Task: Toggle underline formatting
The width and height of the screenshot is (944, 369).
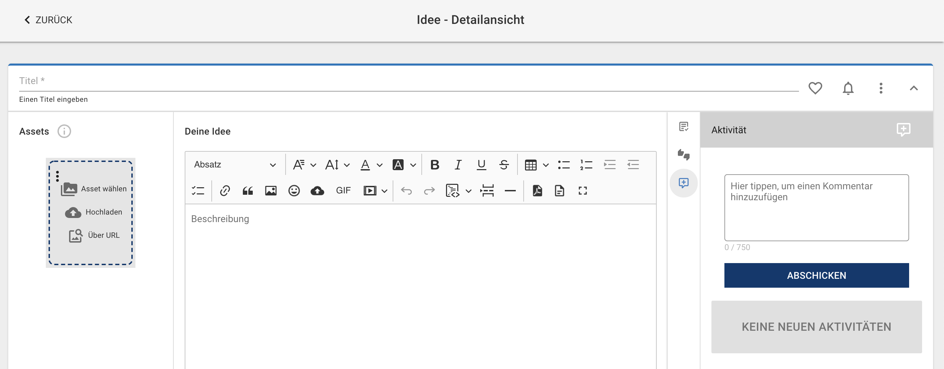Action: (481, 165)
